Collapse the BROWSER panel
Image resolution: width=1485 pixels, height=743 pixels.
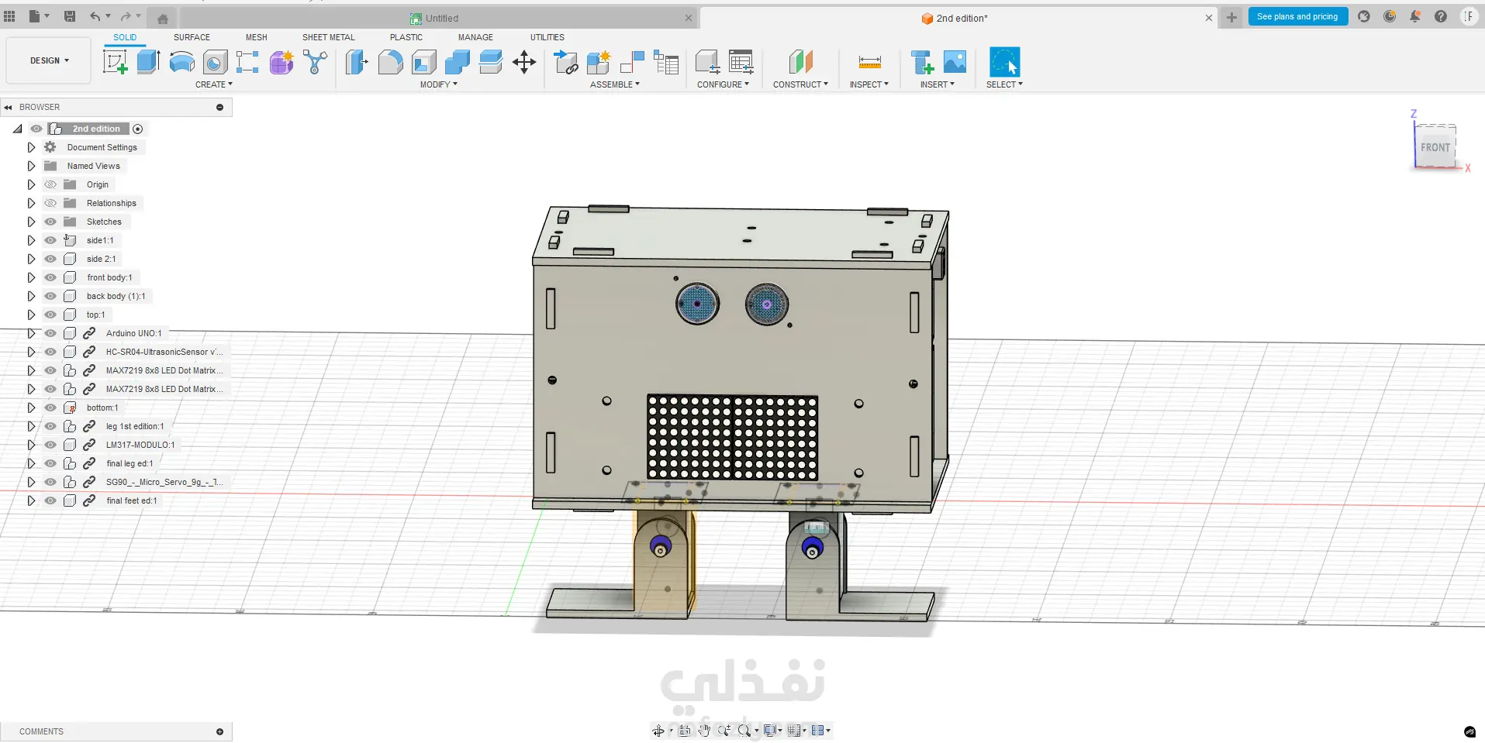tap(9, 107)
